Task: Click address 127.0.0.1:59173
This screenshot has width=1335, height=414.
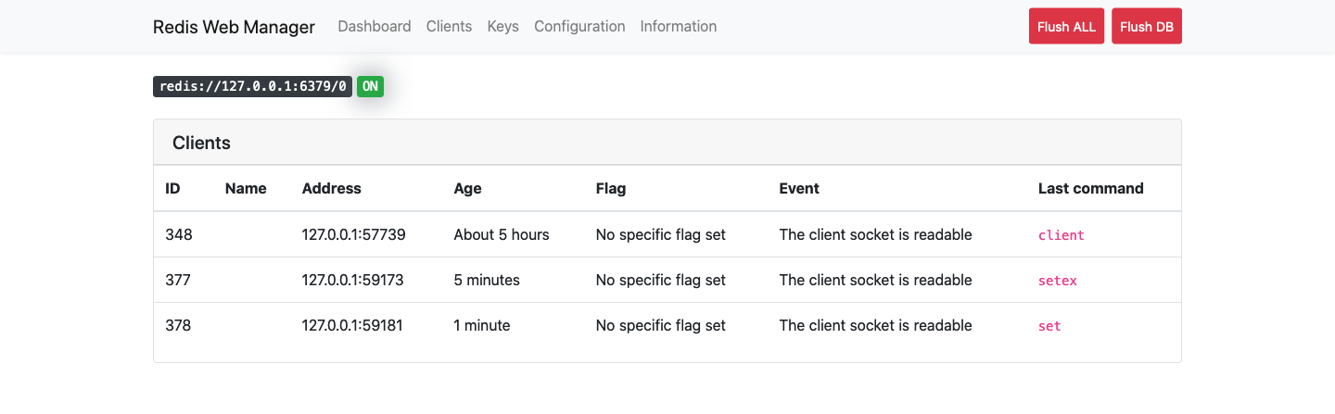Action: point(352,281)
